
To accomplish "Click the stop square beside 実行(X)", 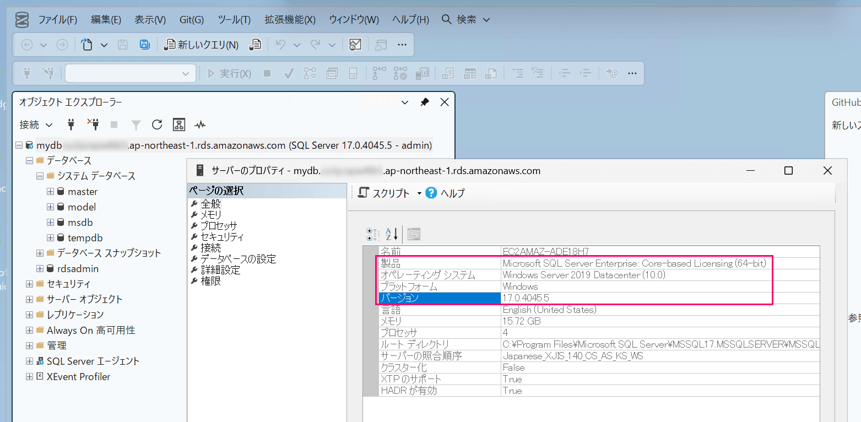I will click(267, 73).
